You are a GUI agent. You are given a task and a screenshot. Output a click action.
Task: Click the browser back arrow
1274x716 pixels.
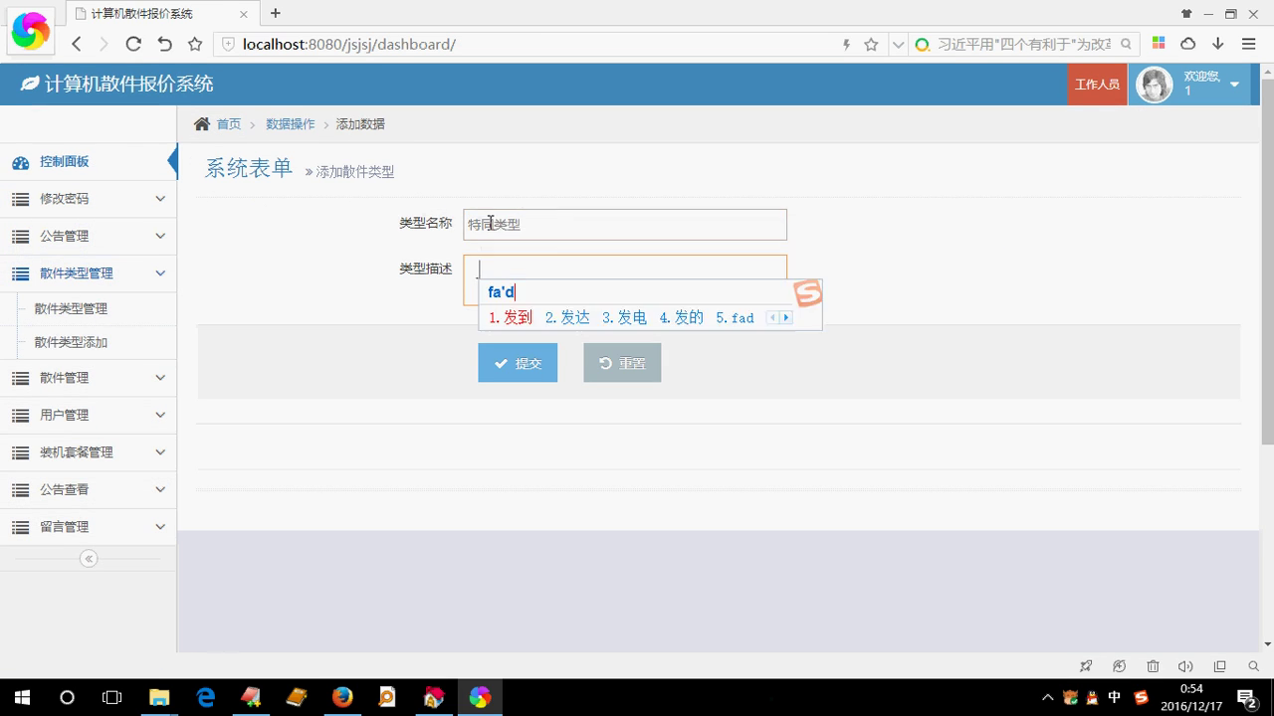pyautogui.click(x=77, y=44)
